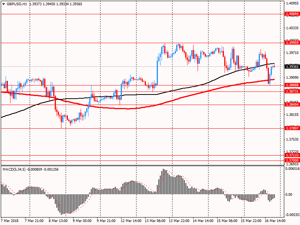The height and width of the screenshot is (225, 300).
Task: Click the 1.37000 support price tag
Action: point(292,160)
